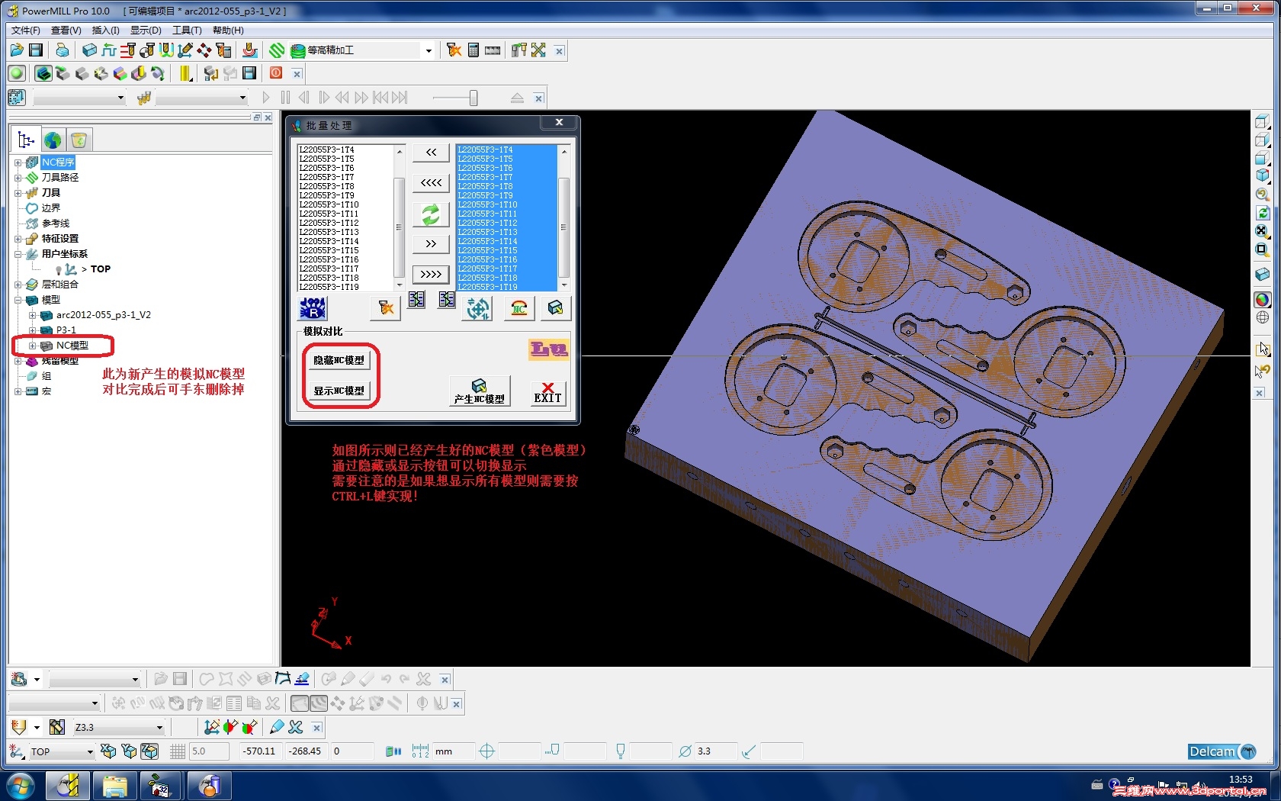
Task: Open the Z3.3 tool dropdown
Action: (x=159, y=728)
